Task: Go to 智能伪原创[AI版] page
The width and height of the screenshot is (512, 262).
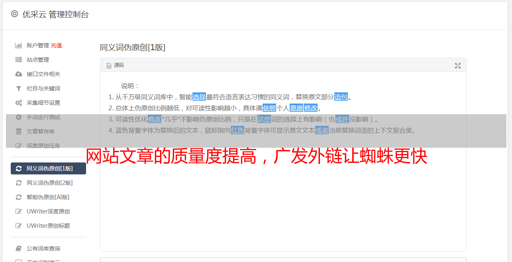Action: click(x=48, y=197)
